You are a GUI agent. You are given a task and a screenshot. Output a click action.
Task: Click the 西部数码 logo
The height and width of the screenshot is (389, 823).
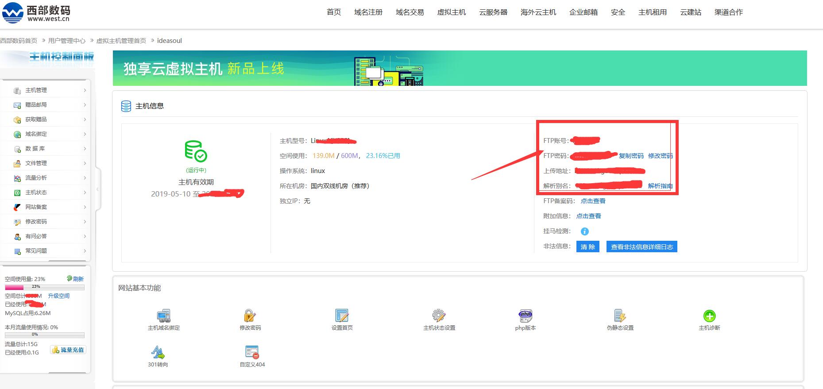coord(36,13)
